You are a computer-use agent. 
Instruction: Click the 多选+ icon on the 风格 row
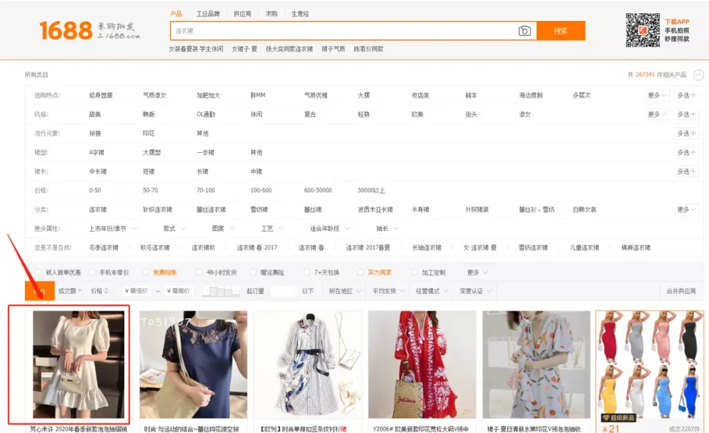click(687, 114)
